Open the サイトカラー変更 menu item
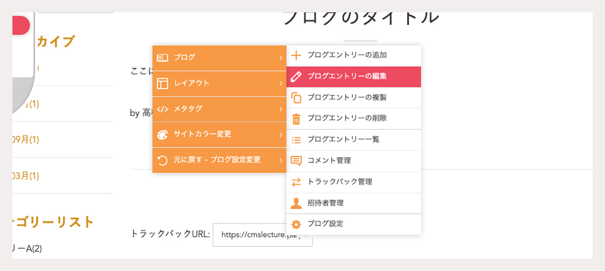The image size is (605, 271). (x=219, y=135)
